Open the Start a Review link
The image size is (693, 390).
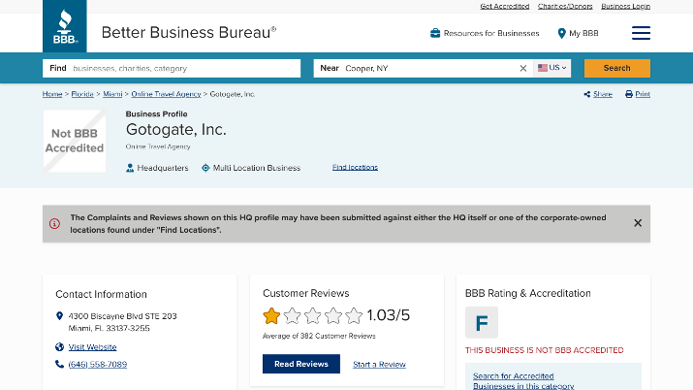pyautogui.click(x=379, y=365)
